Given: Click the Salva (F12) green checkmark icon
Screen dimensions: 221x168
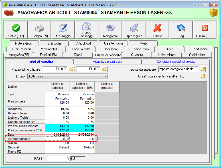Looking at the screenshot, I should (16, 28).
